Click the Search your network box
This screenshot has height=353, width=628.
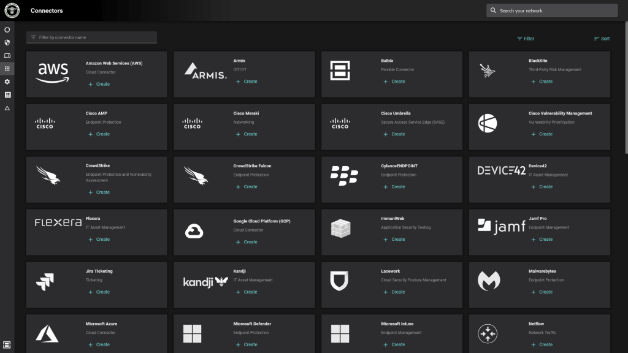[x=552, y=10]
